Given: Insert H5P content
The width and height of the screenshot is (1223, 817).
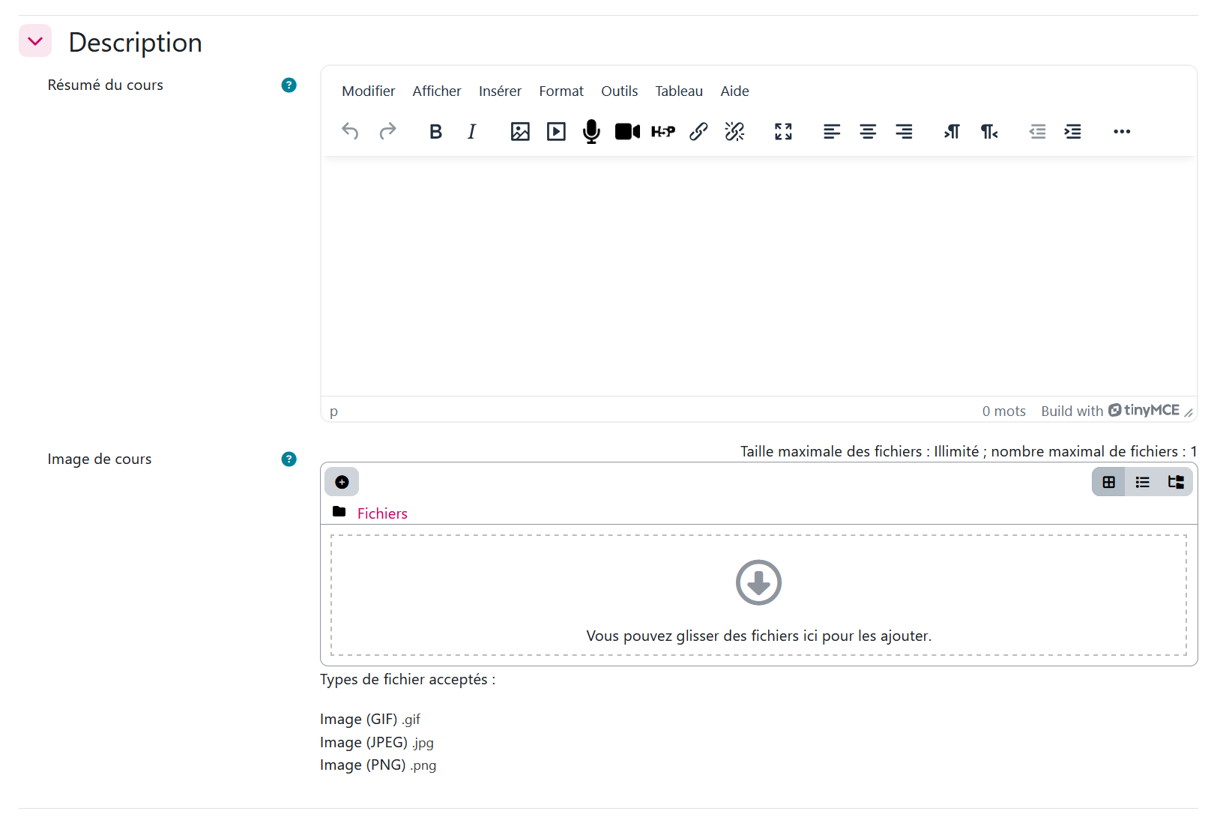Looking at the screenshot, I should click(663, 132).
